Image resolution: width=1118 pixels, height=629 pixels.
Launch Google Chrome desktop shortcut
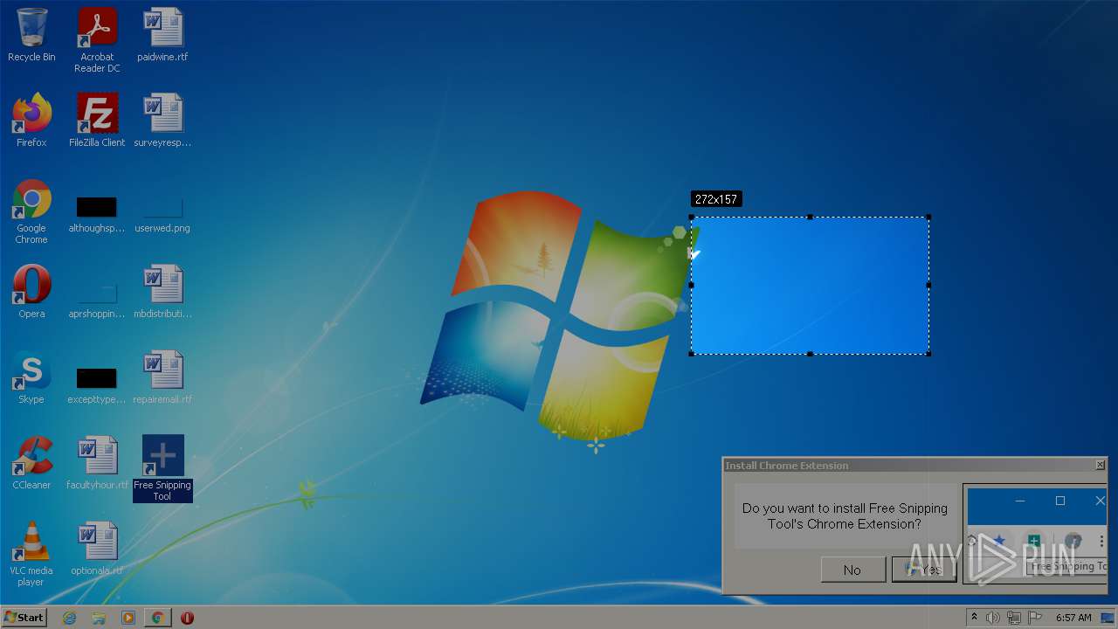(31, 211)
